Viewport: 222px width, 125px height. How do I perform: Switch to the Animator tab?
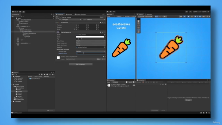[149, 14]
